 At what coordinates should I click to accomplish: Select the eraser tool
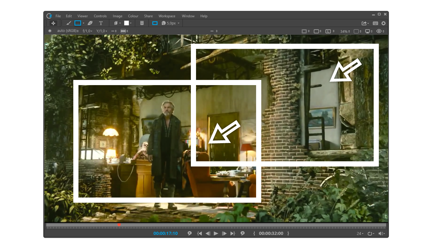click(90, 23)
